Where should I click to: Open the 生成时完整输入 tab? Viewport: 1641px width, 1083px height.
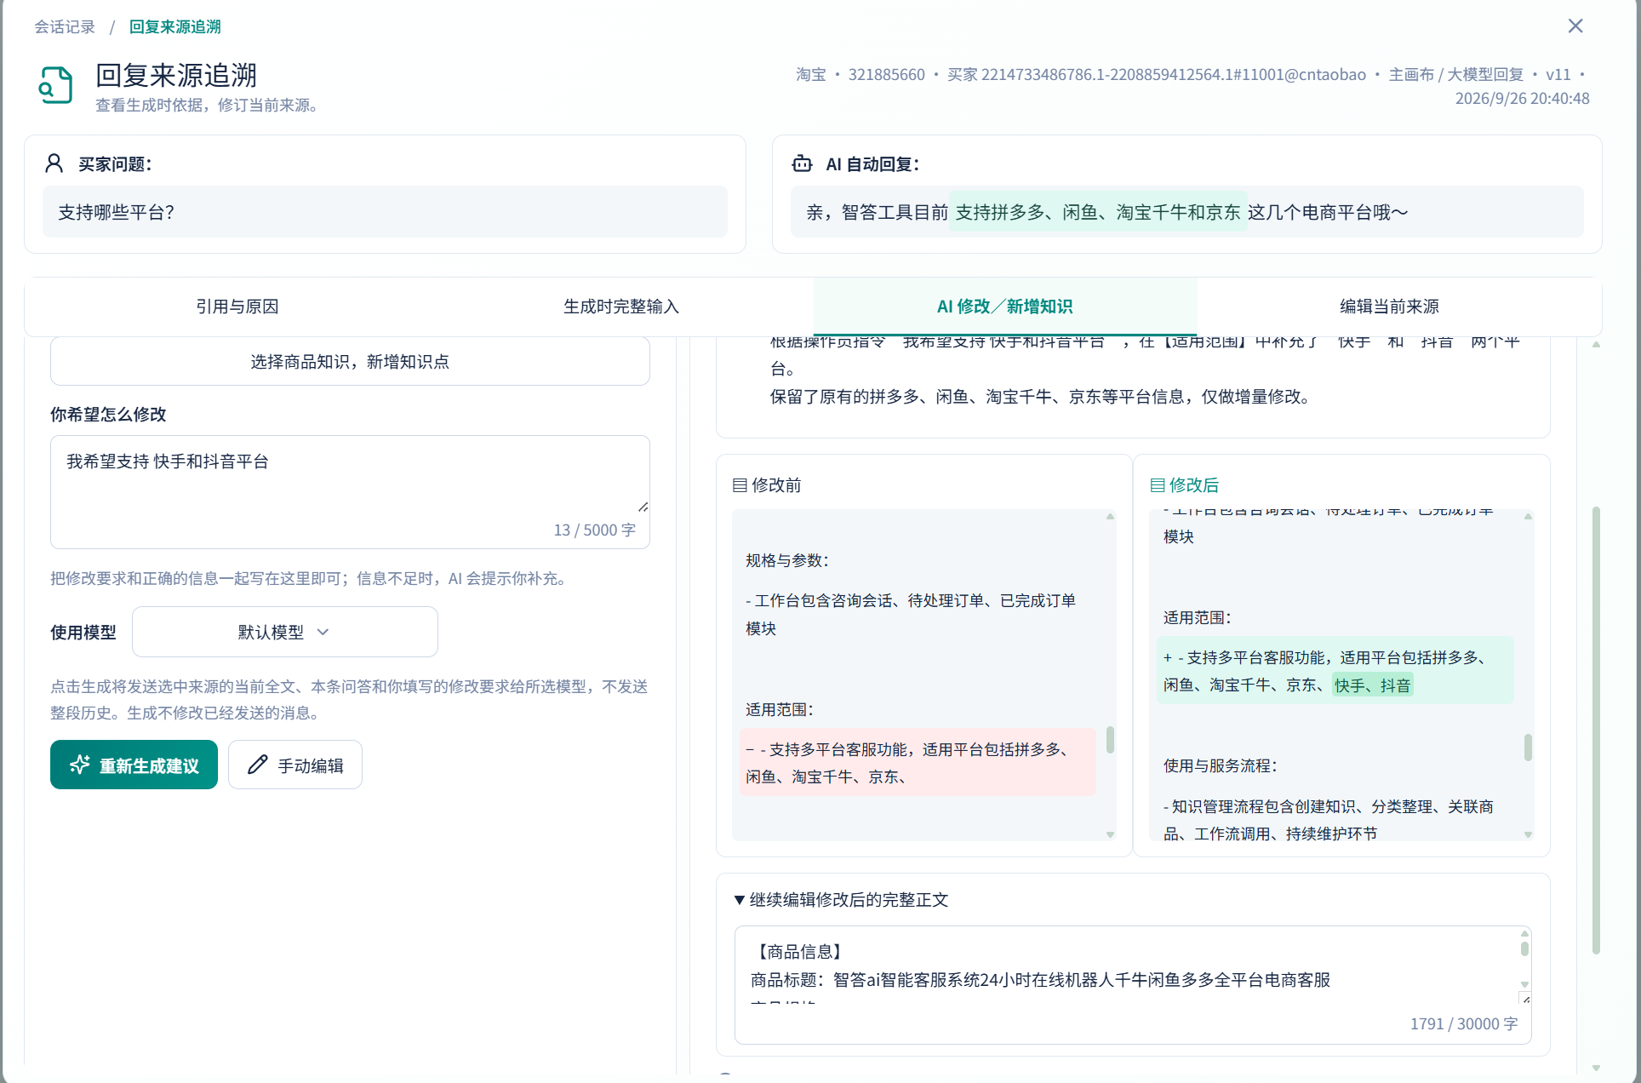click(x=621, y=307)
